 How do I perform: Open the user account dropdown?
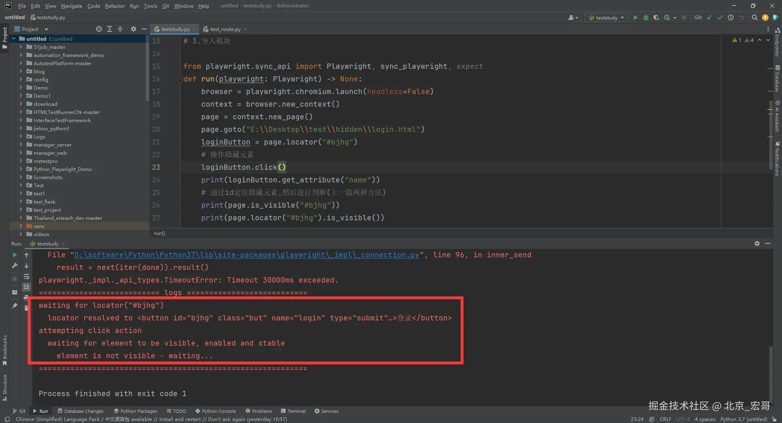coord(573,18)
